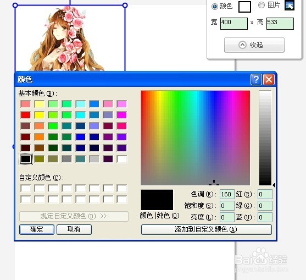Select the last custom color slot in second row
This screenshot has width=306, height=280.
[121, 200]
